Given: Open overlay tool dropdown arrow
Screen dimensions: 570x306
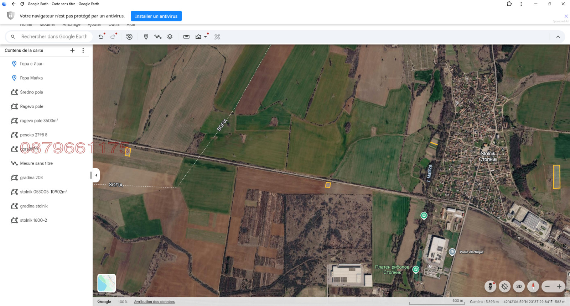Looking at the screenshot, I should point(206,37).
